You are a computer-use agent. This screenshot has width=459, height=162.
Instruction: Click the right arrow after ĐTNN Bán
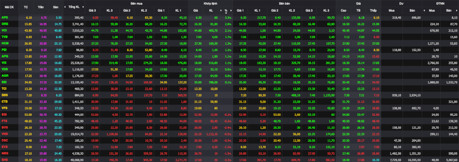[x=457, y=10]
